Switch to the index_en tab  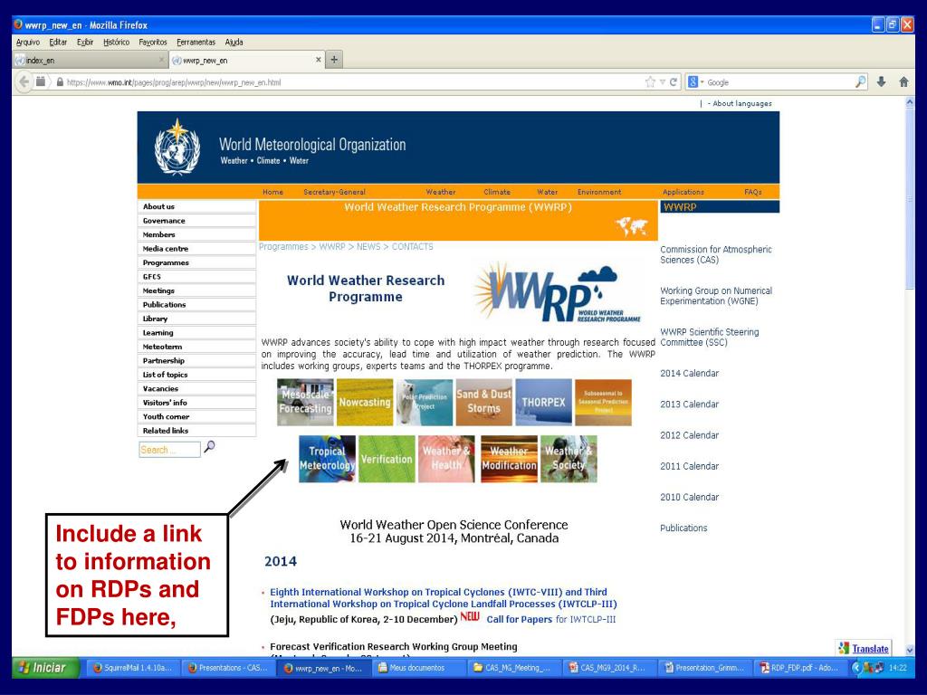(x=91, y=61)
